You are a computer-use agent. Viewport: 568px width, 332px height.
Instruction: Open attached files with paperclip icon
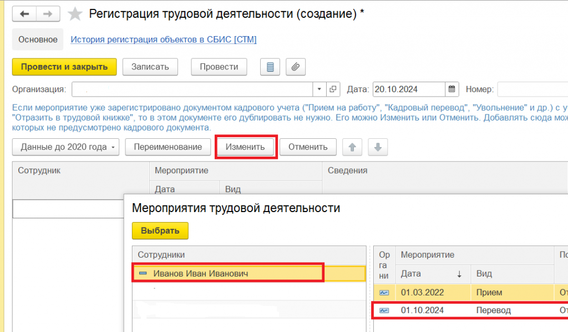pyautogui.click(x=296, y=67)
